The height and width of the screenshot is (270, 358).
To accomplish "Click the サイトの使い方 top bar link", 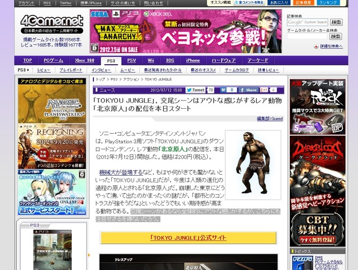I will coord(123,3).
